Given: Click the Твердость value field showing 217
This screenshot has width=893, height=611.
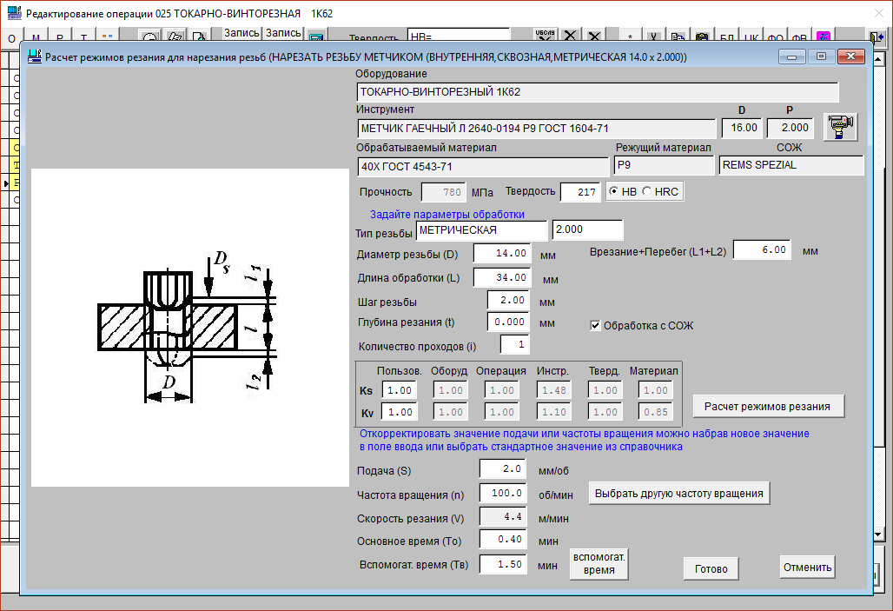Looking at the screenshot, I should [580, 192].
